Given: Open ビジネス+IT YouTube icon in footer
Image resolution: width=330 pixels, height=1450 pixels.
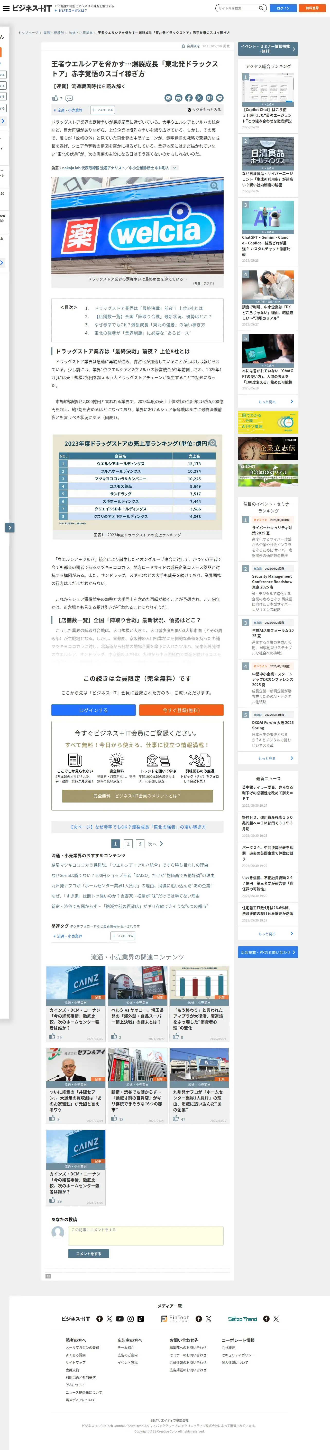Looking at the screenshot, I should click(119, 1319).
